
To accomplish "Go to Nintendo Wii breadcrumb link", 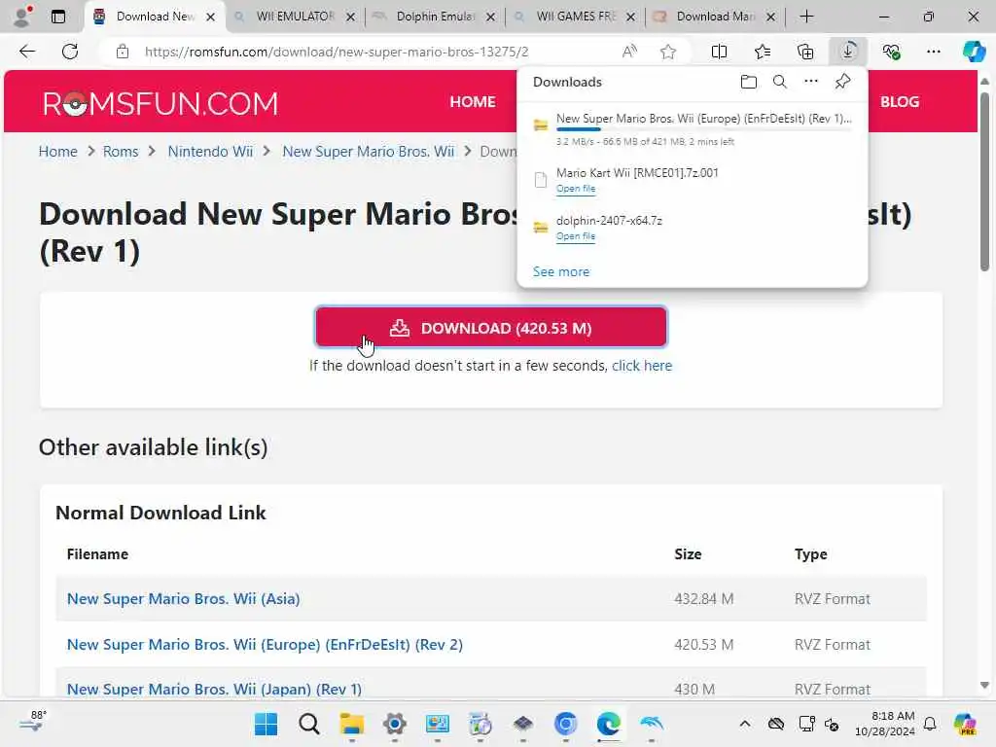I will 210,152.
